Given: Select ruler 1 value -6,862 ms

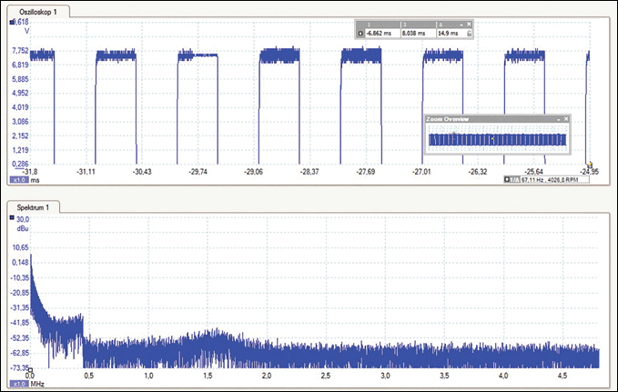Looking at the screenshot, I should click(x=380, y=33).
